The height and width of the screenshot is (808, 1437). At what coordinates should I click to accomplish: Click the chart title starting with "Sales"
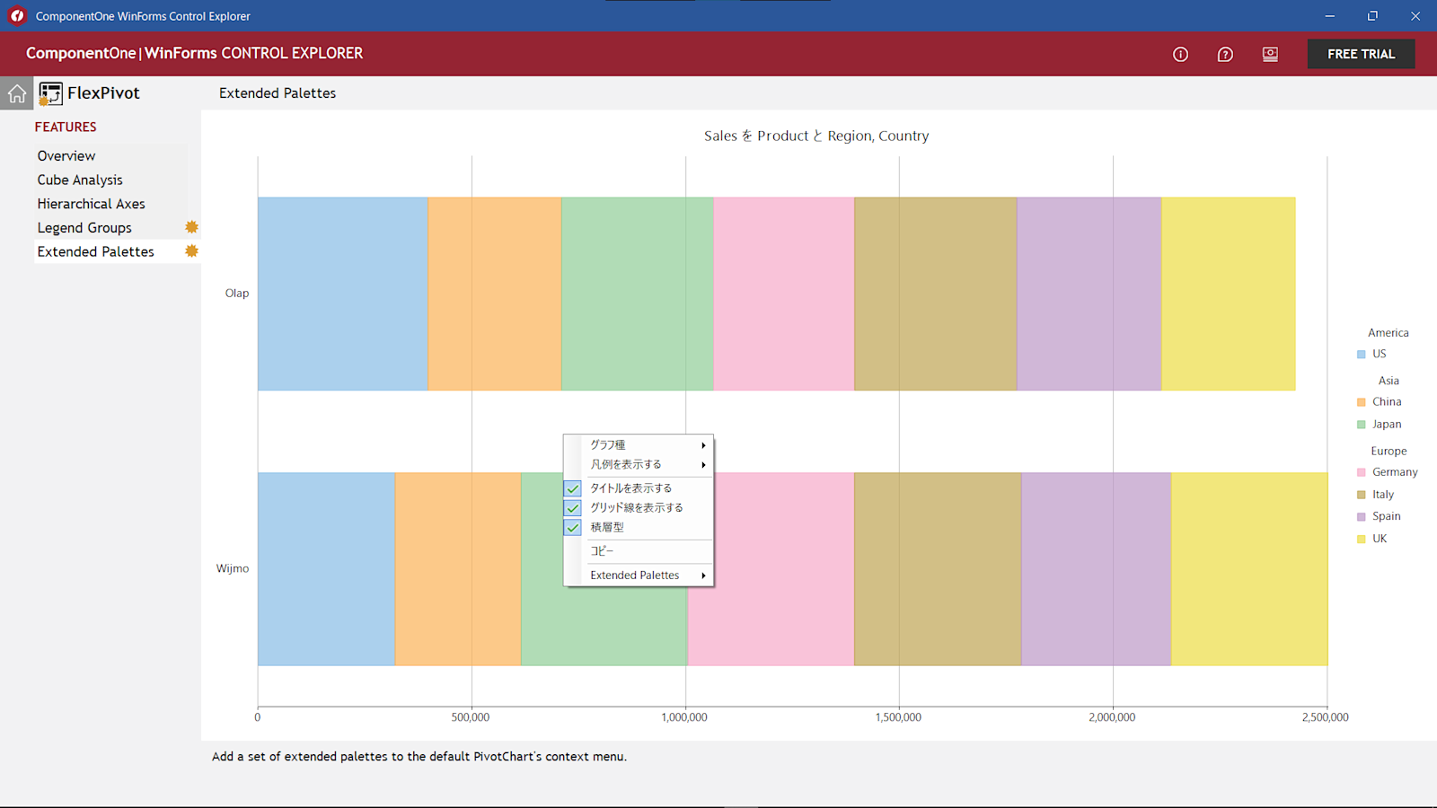816,136
